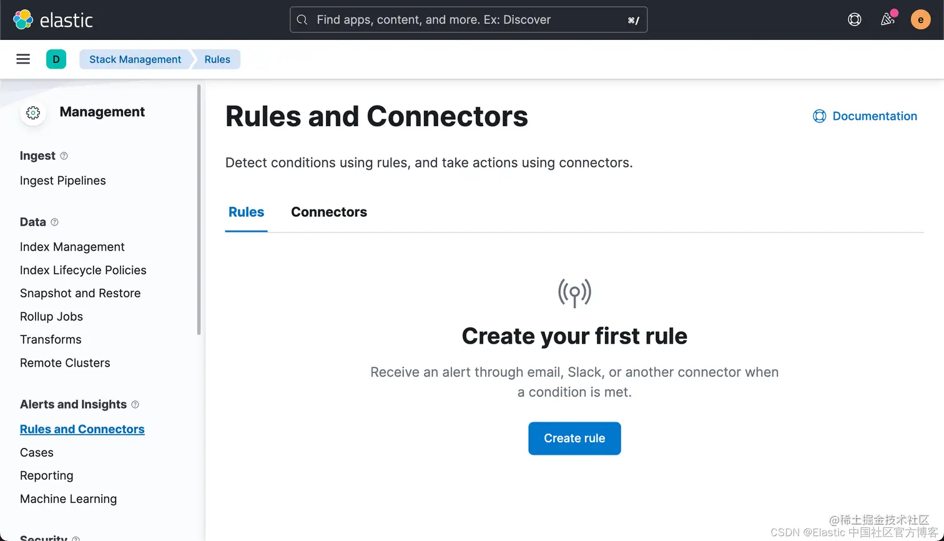Click the Management gear icon
944x541 pixels.
tap(33, 112)
